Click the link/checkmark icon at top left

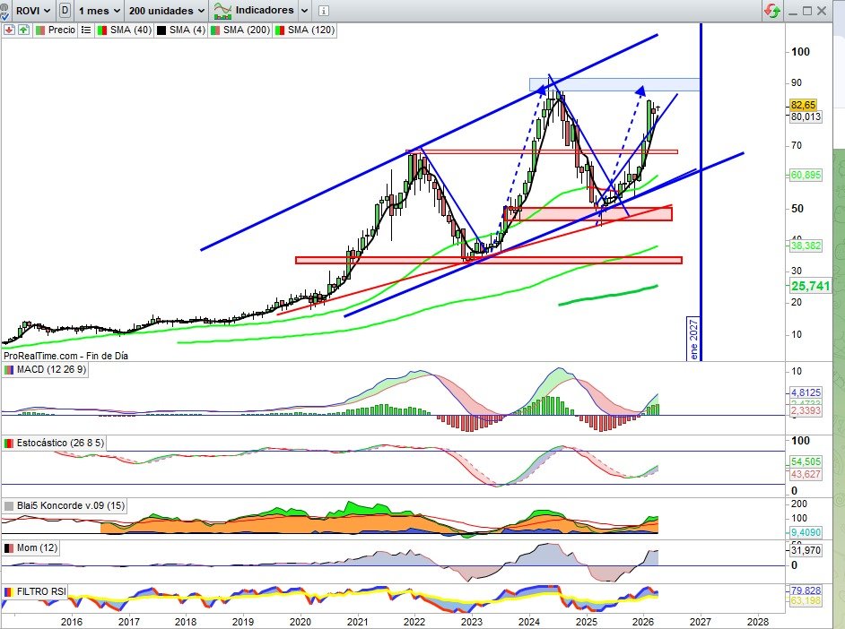[4, 10]
